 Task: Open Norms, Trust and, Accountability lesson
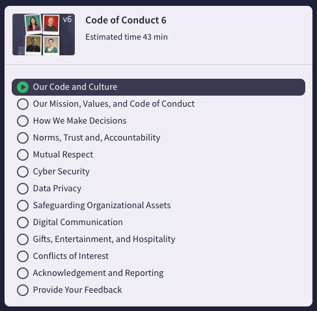(x=96, y=138)
